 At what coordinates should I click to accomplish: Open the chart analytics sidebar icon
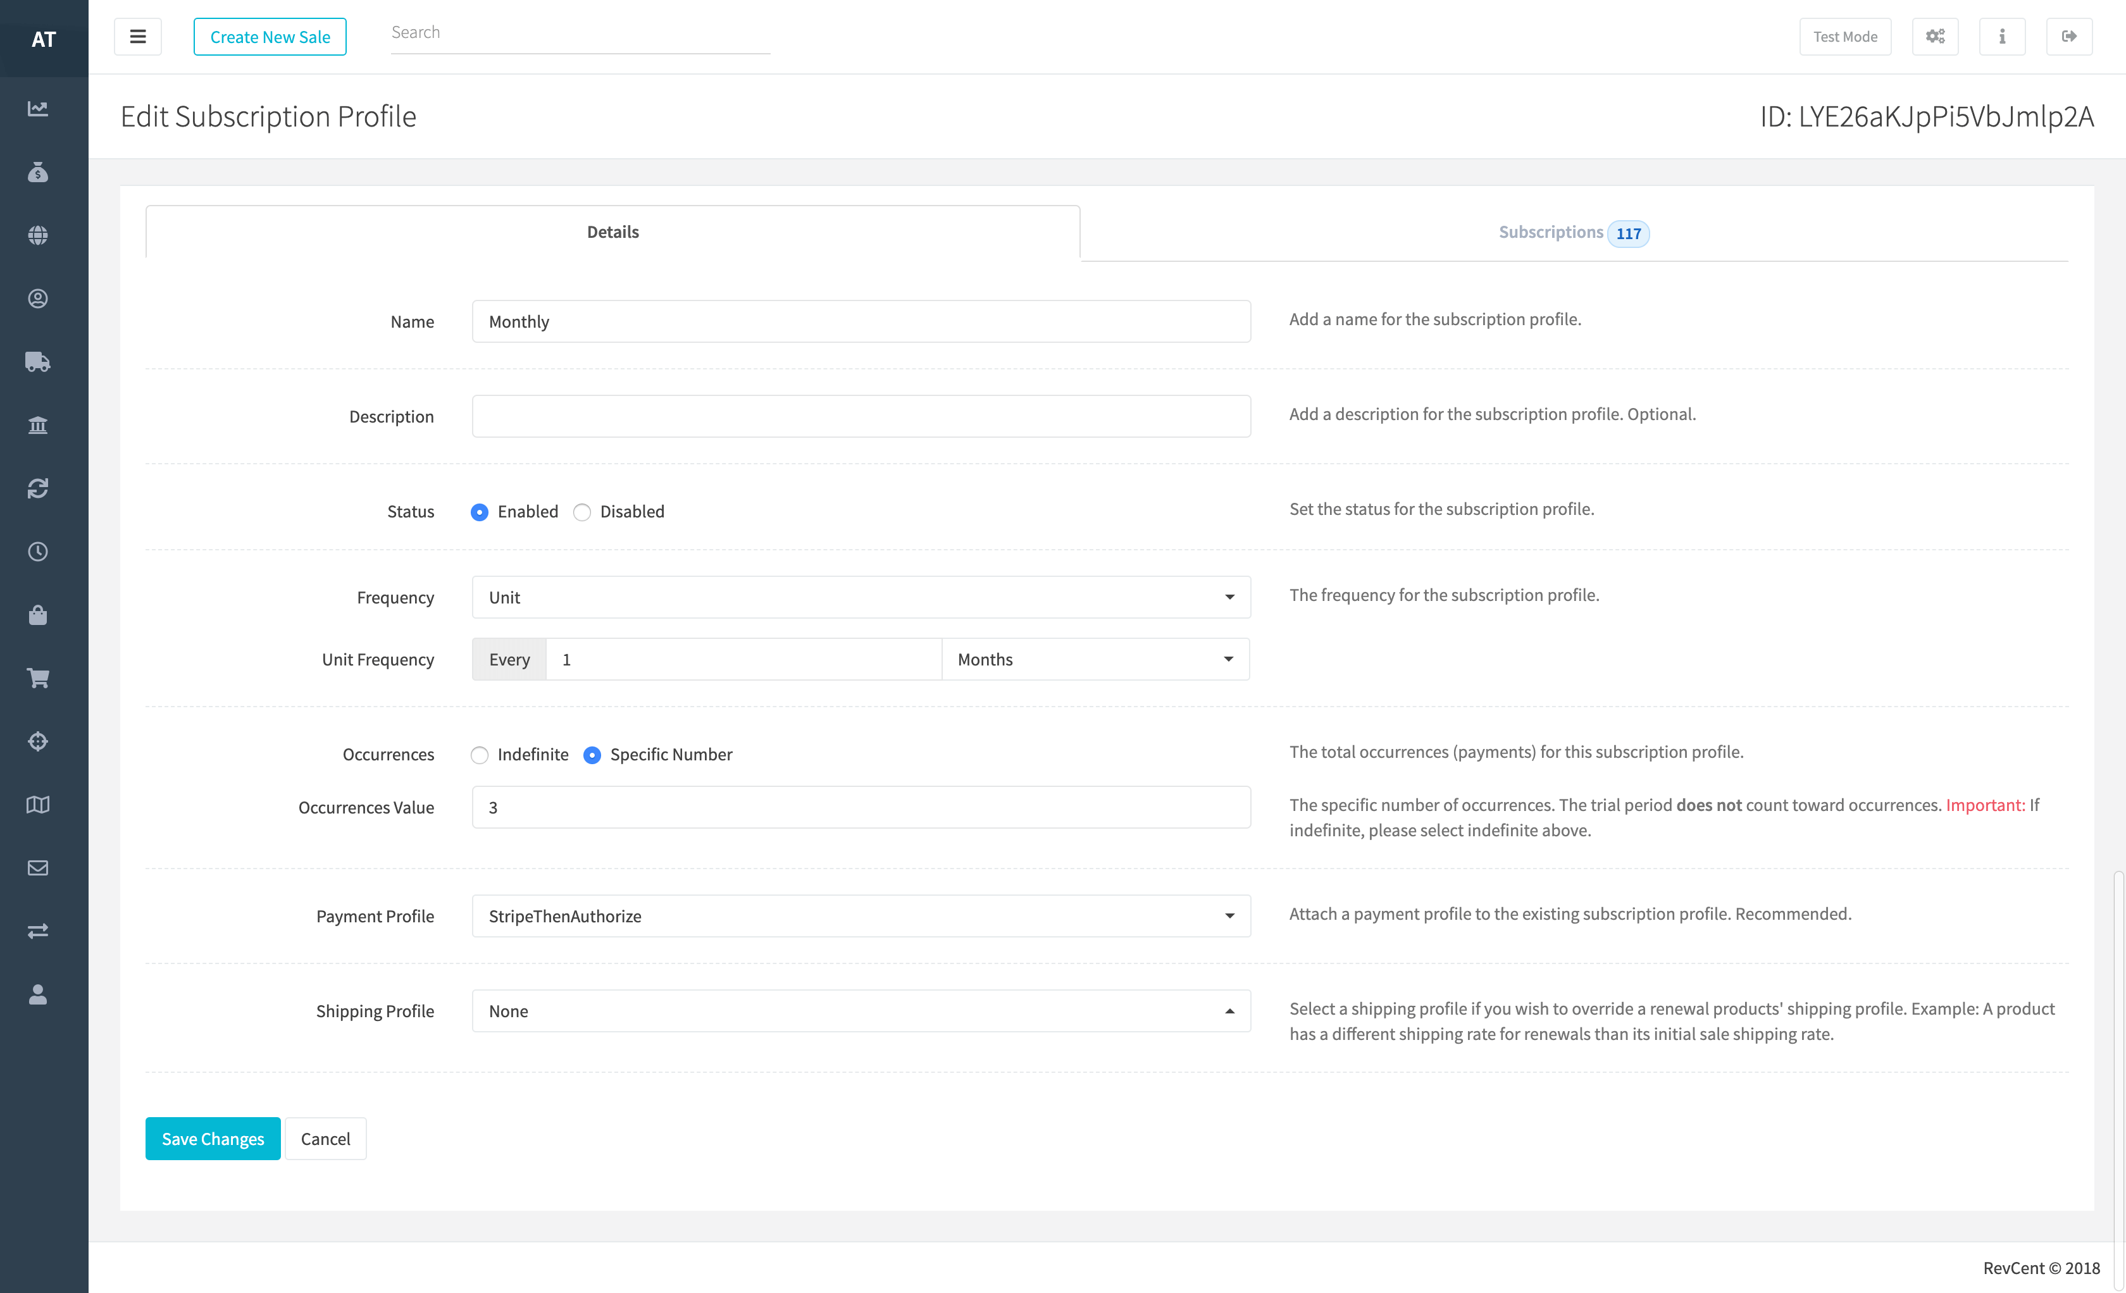[38, 109]
